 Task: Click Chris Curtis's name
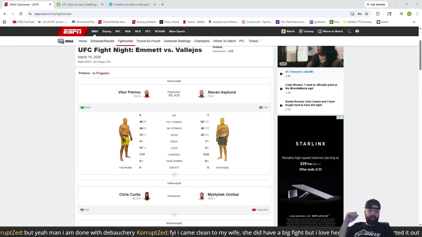(x=130, y=195)
